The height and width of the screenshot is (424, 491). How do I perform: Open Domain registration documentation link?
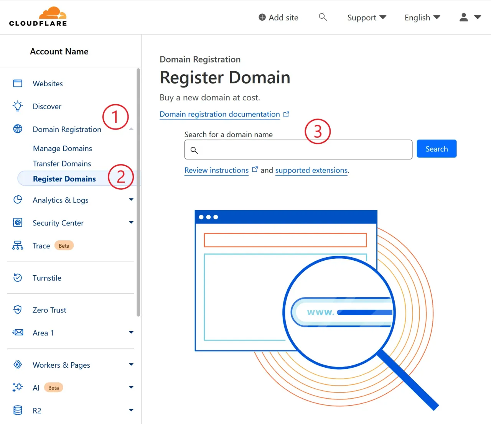click(x=220, y=114)
